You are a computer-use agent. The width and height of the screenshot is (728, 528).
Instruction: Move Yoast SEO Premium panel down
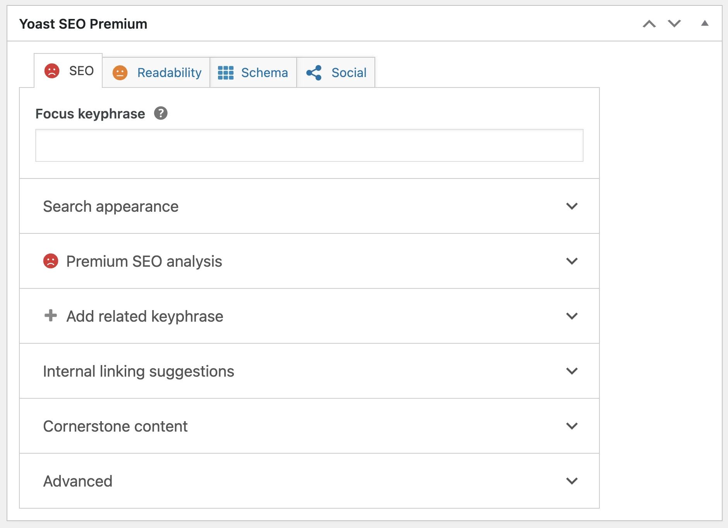[674, 24]
